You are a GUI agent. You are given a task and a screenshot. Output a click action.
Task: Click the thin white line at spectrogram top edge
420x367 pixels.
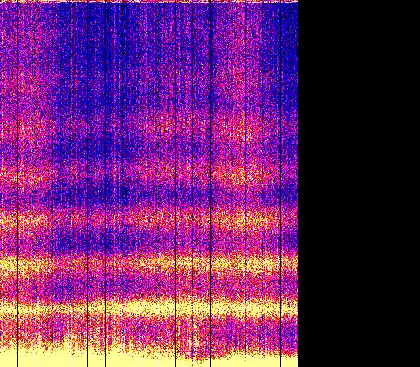pyautogui.click(x=149, y=1)
